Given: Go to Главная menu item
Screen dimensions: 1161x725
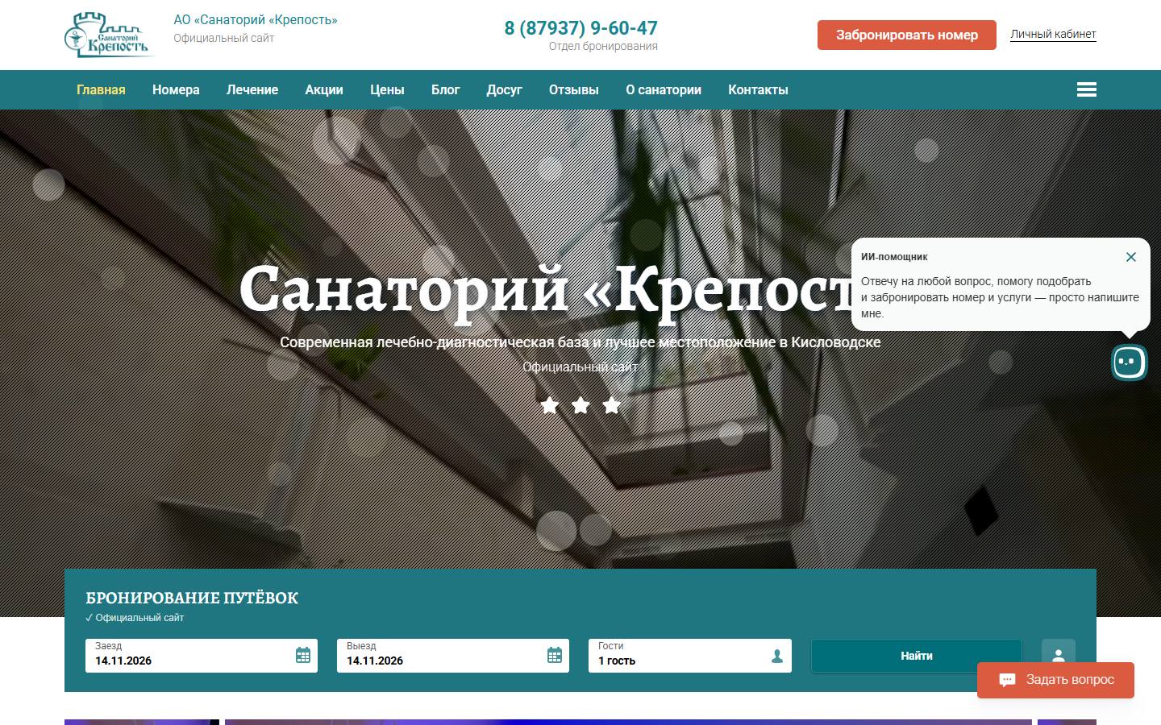Looking at the screenshot, I should click(101, 89).
